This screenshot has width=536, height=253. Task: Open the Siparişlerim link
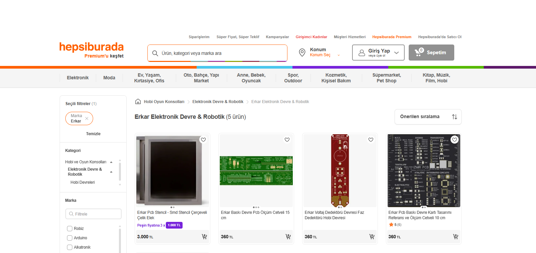tap(199, 37)
